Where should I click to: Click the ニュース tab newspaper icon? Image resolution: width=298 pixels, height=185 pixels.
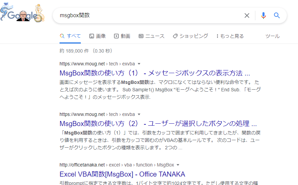coord(141,36)
